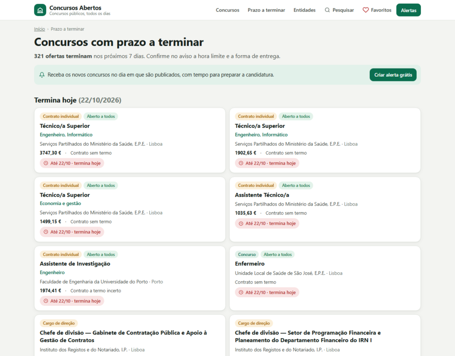Click Até 22/10 badge on Assistente de Investigação card
The width and height of the screenshot is (455, 356).
(72, 301)
